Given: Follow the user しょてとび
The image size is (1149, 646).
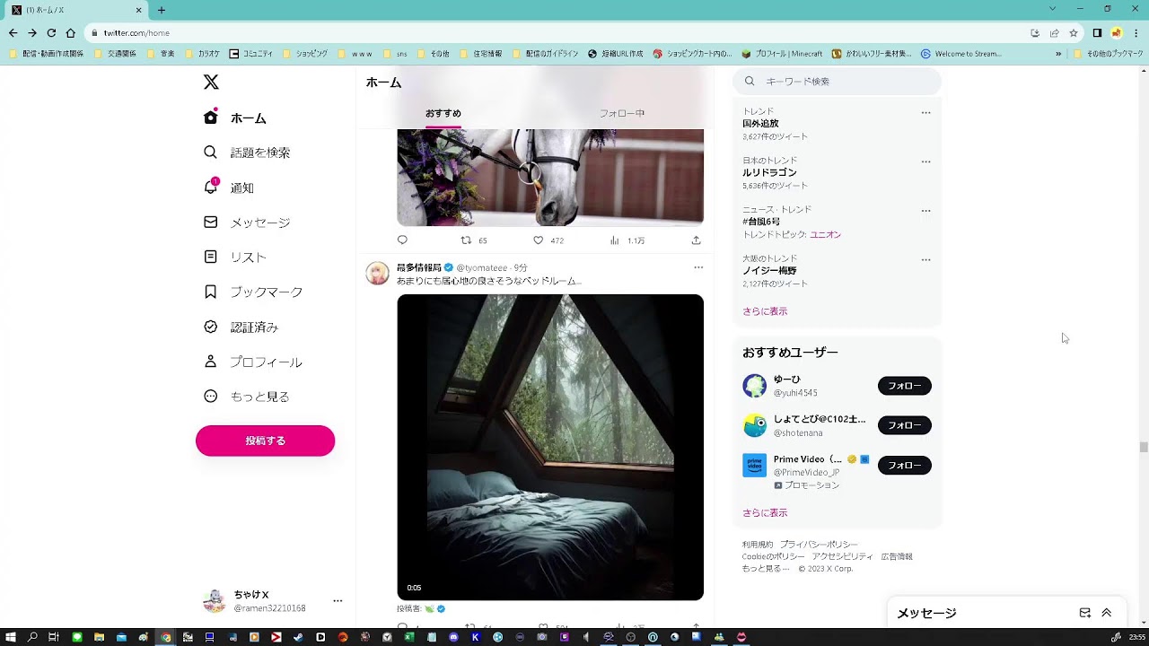Looking at the screenshot, I should tap(904, 425).
